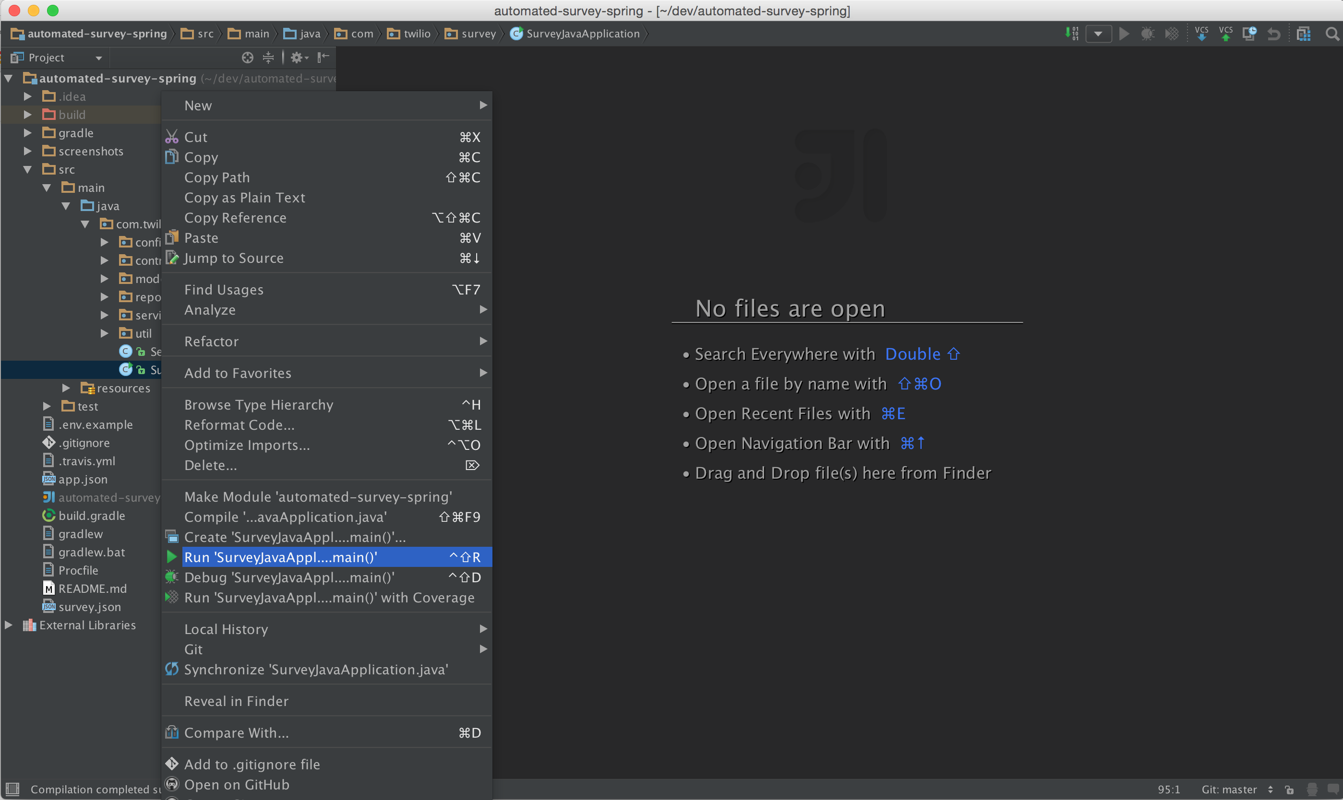Collapse the main folder
This screenshot has height=800, width=1343.
[x=47, y=188]
